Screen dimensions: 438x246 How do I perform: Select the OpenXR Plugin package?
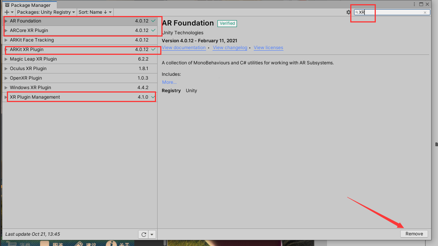[80, 78]
